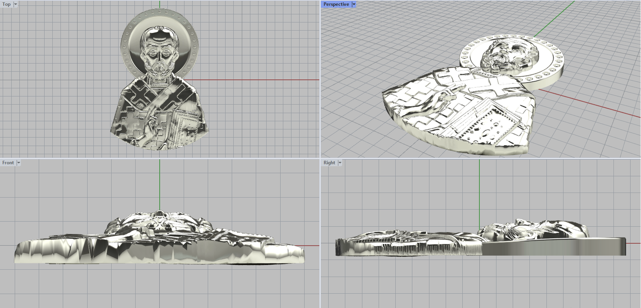Activate the Top viewport title label
The width and height of the screenshot is (641, 308).
(6, 4)
